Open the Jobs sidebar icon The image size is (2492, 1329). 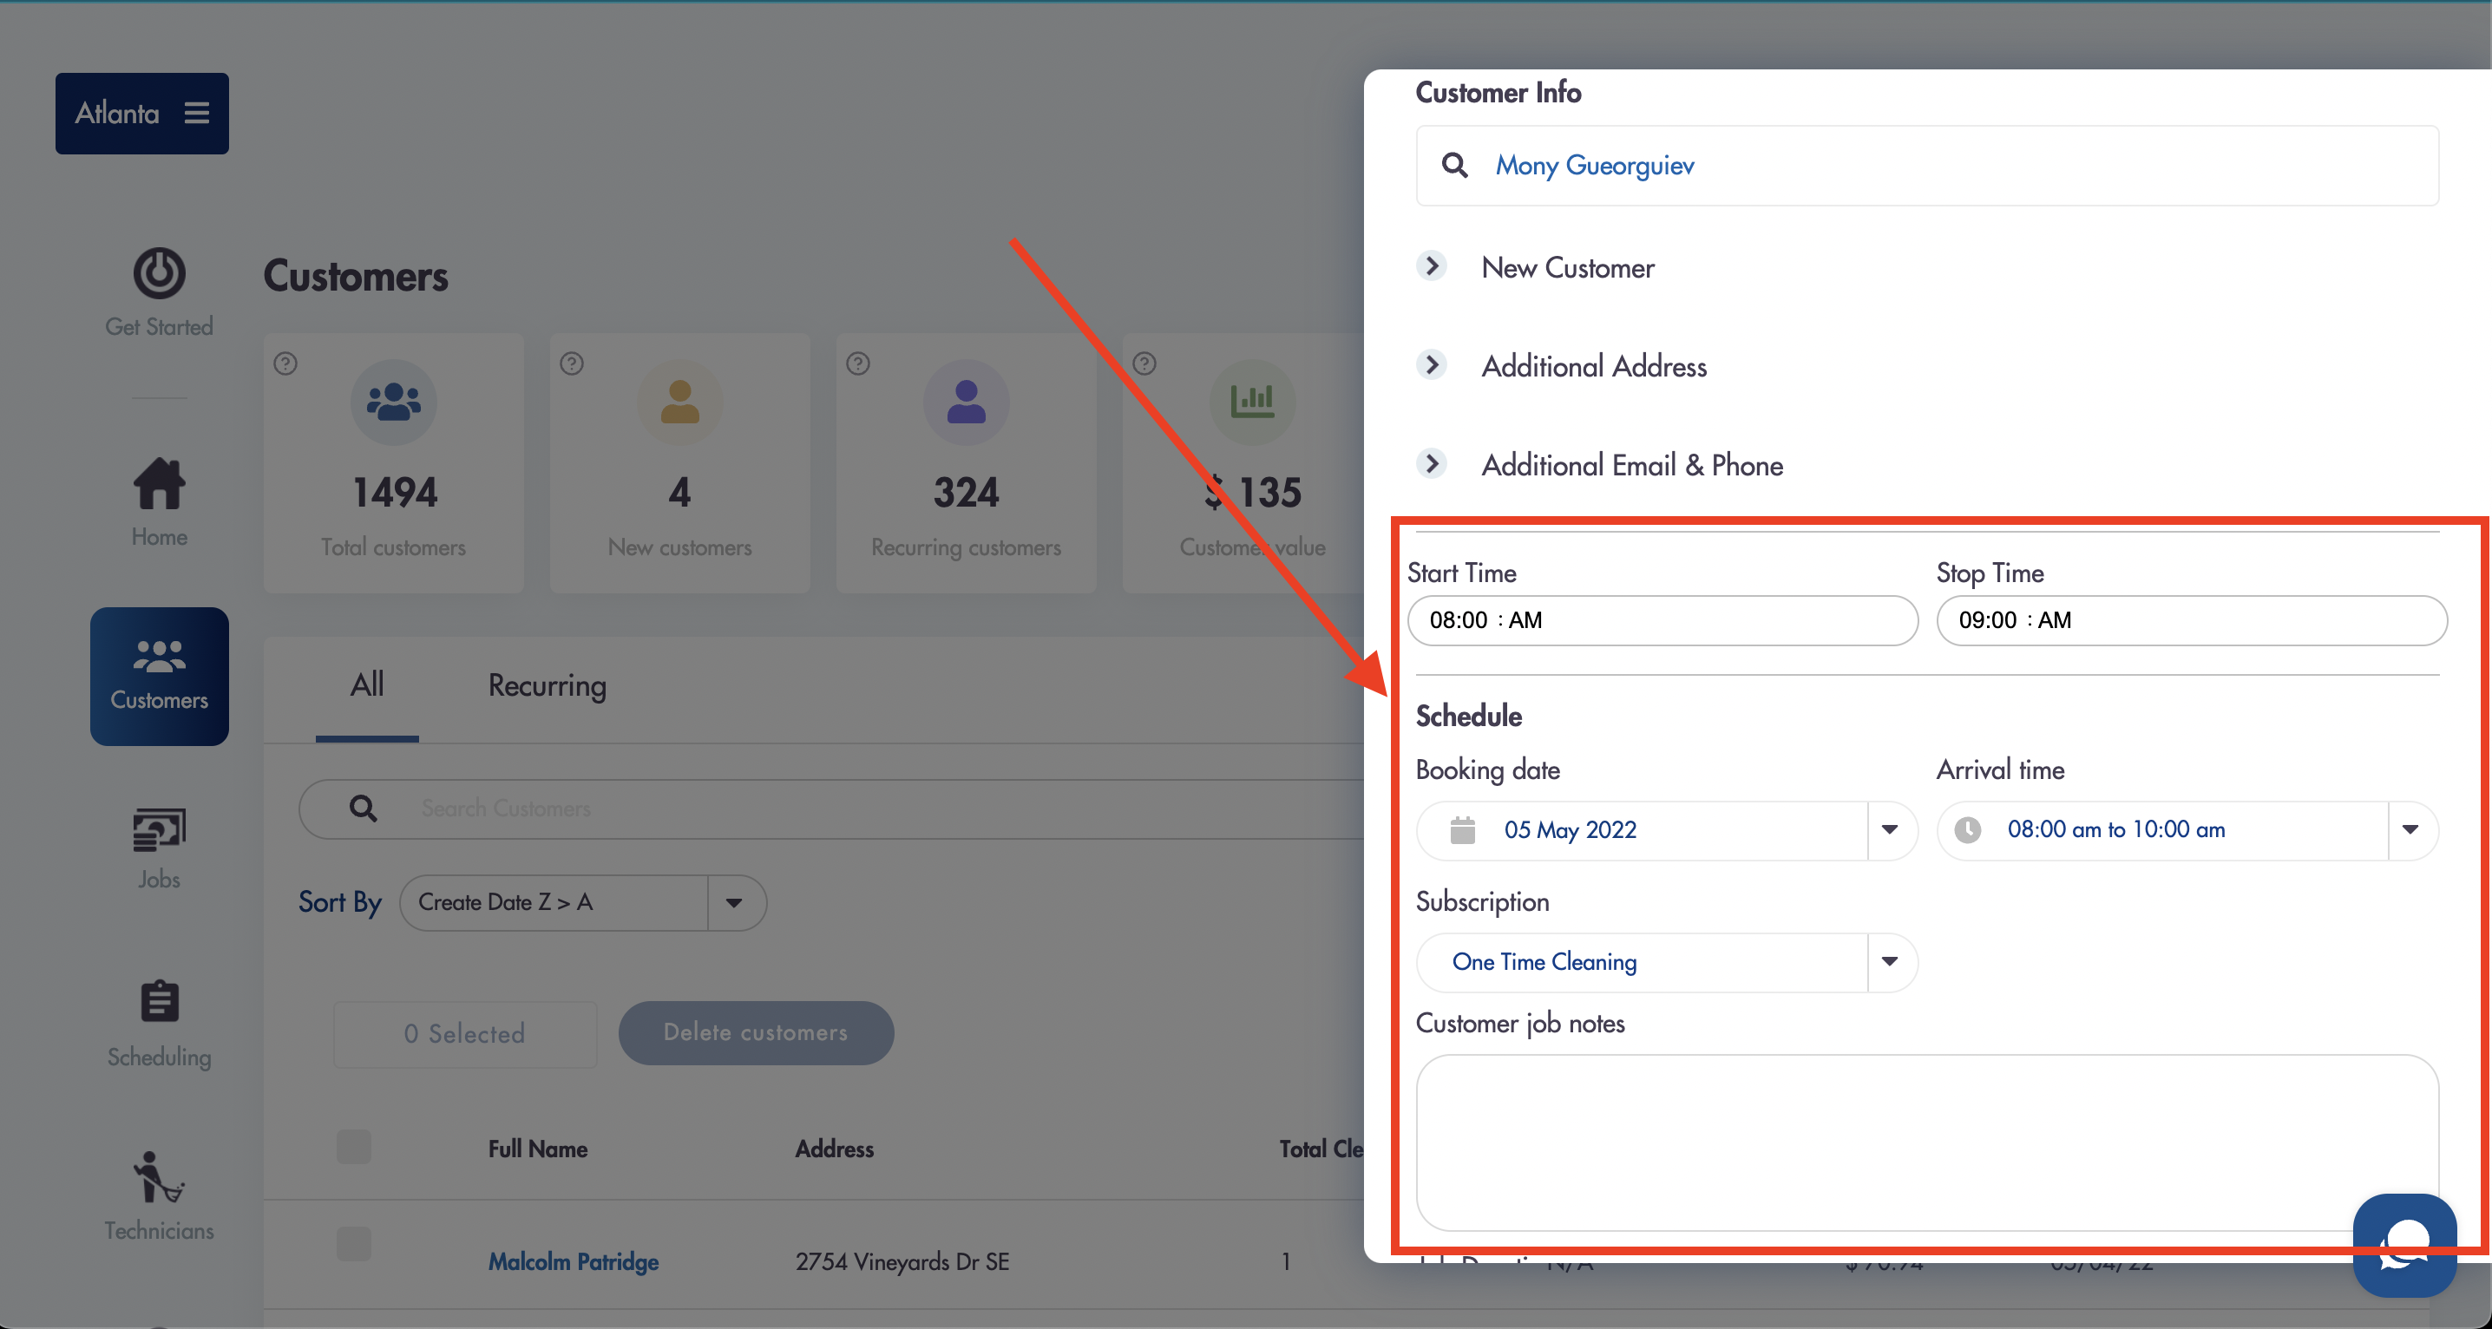[160, 830]
